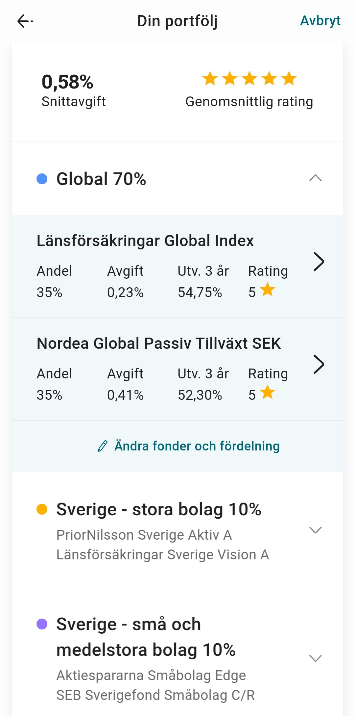This screenshot has width=355, height=716.
Task: Click Ändra fonder och fördelning
Action: pos(197,446)
